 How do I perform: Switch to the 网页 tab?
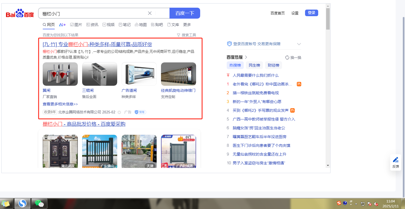pos(49,25)
